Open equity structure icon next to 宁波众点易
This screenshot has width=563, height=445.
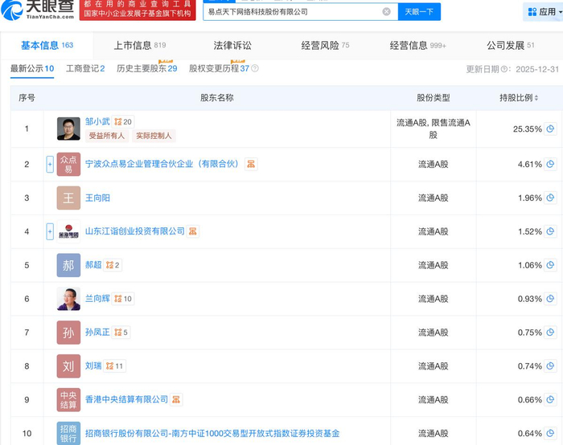click(x=251, y=164)
